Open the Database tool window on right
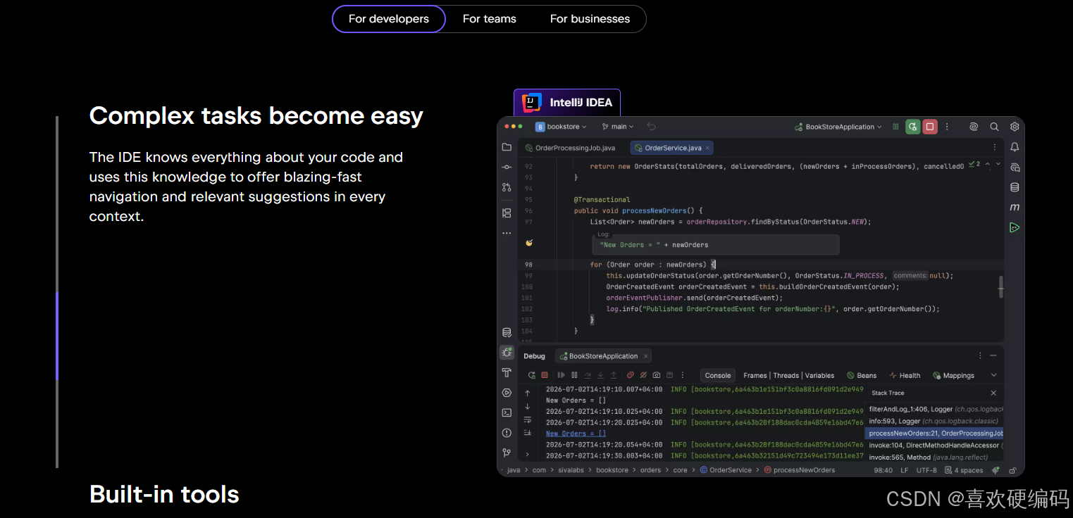Screen dimensions: 1073x518 pos(1015,187)
